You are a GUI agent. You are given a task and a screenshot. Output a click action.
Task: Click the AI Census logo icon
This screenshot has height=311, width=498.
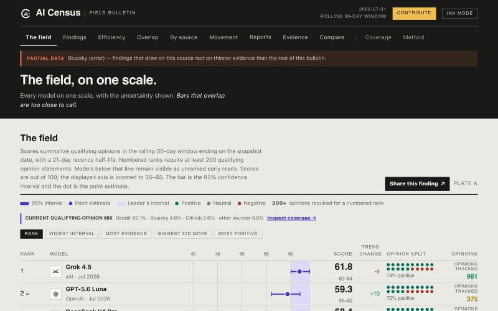click(26, 13)
